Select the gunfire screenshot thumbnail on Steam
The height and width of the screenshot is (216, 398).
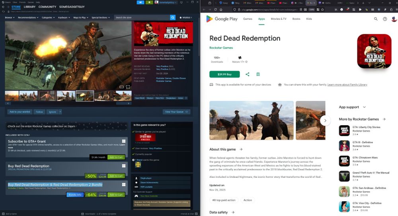(x=85, y=96)
